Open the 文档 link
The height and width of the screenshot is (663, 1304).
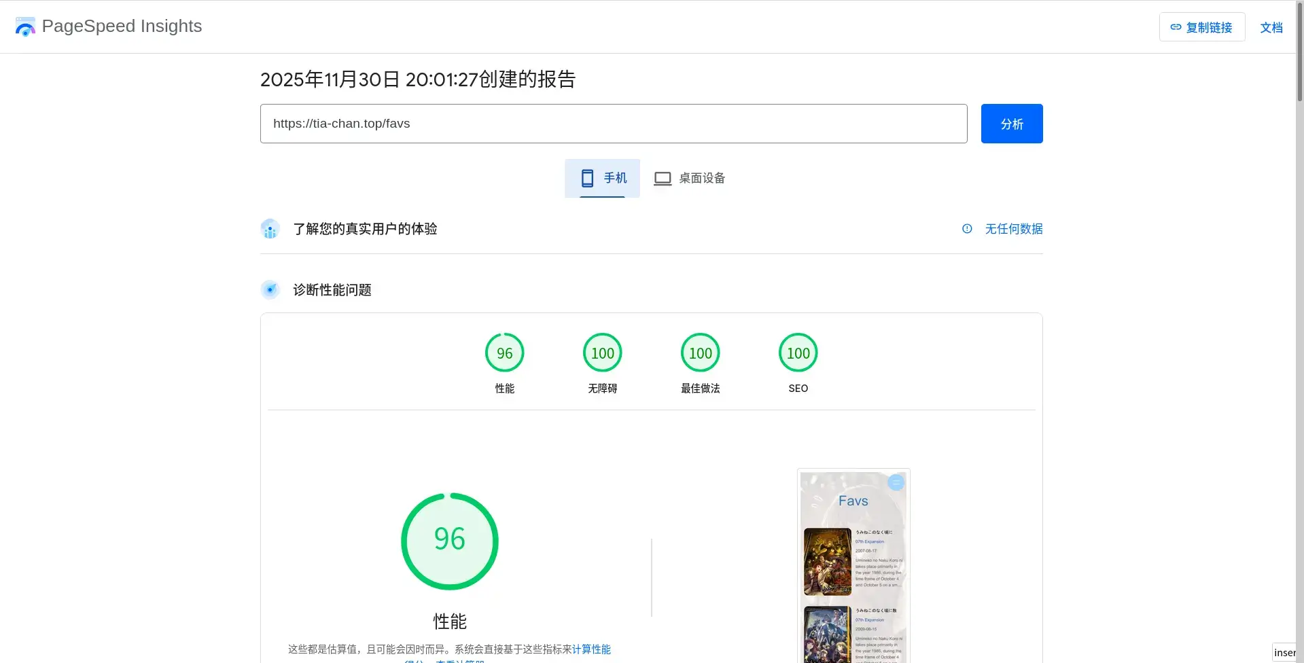(x=1271, y=27)
